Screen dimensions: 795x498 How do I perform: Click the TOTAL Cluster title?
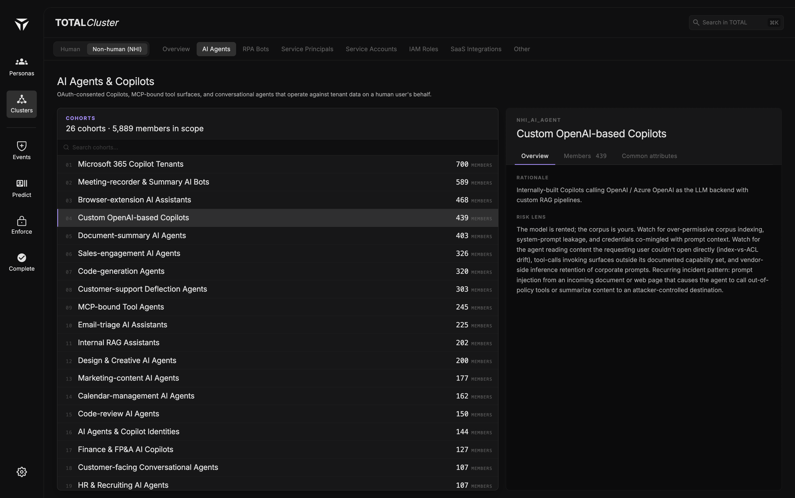87,22
